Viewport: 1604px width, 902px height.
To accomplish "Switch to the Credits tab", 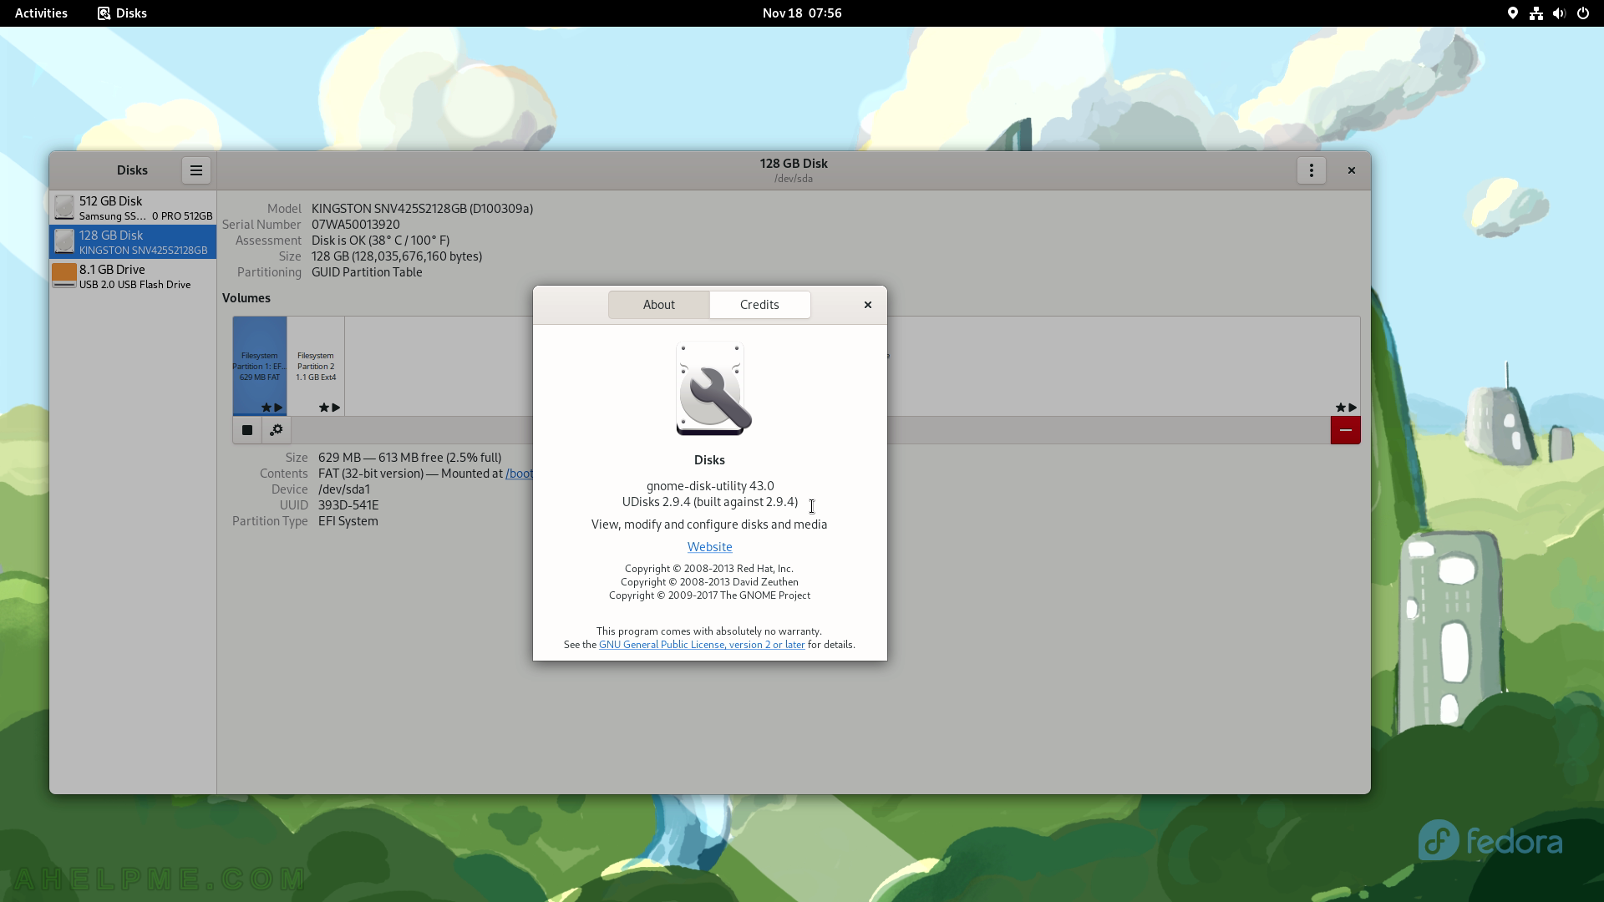I will [759, 305].
